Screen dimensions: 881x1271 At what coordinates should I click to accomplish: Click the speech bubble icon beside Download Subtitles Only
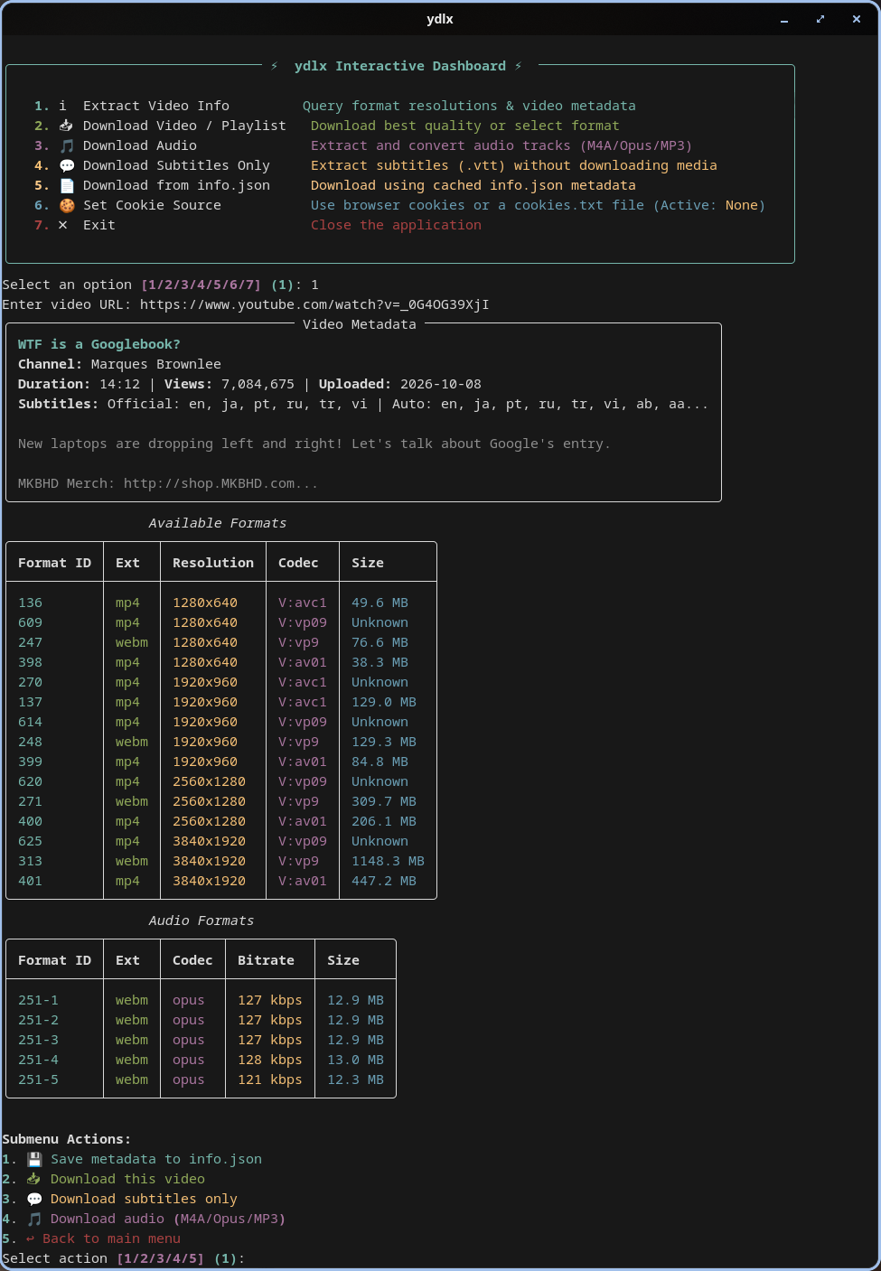click(66, 165)
